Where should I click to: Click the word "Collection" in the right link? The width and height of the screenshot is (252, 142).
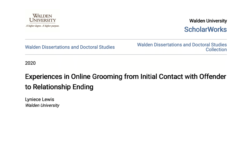pyautogui.click(x=216, y=50)
